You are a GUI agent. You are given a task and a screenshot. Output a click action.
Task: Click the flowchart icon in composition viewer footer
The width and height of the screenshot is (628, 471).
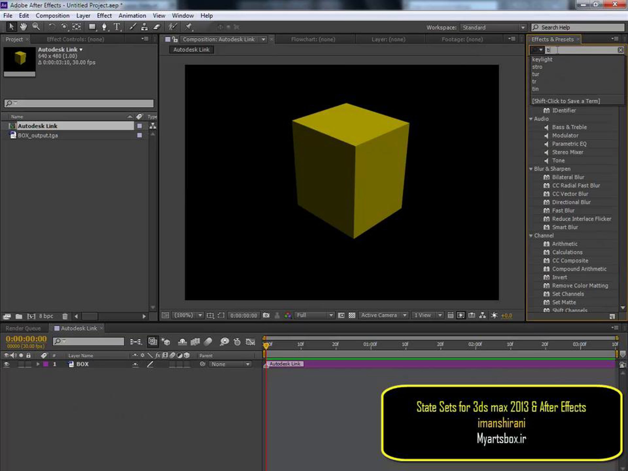[x=482, y=315]
